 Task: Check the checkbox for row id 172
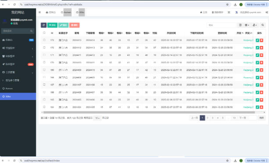44,47
